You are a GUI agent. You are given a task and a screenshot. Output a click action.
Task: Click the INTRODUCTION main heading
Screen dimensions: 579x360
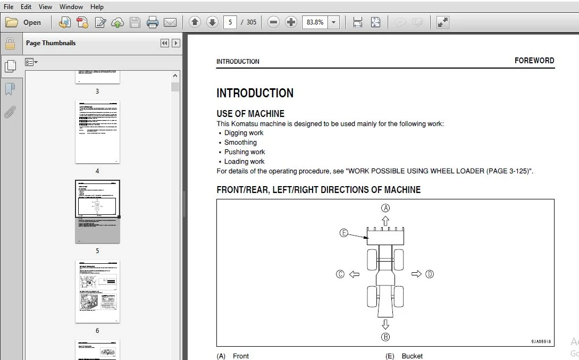(255, 93)
